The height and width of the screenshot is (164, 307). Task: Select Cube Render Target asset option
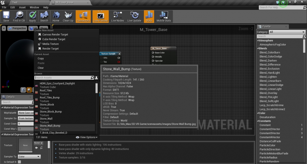click(54, 39)
